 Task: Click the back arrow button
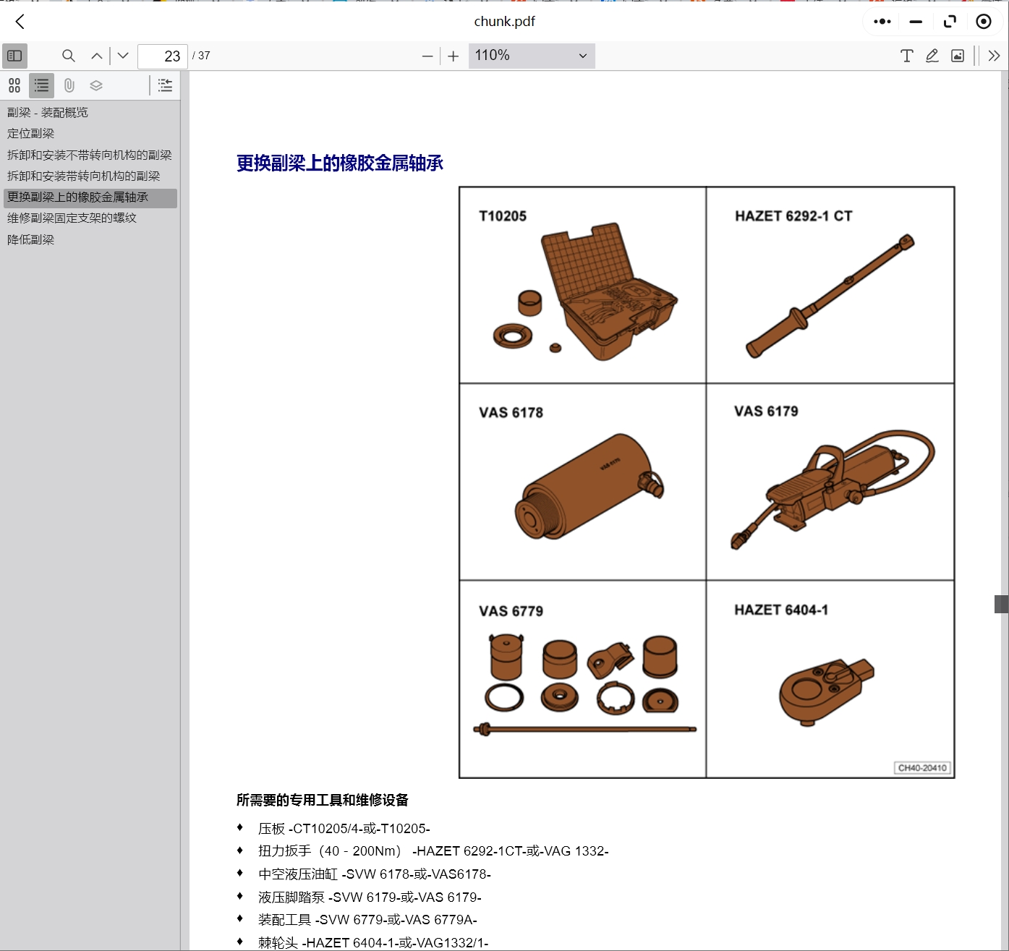[x=20, y=22]
